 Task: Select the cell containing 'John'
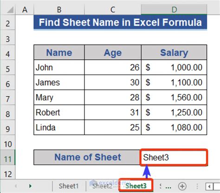click(x=59, y=67)
